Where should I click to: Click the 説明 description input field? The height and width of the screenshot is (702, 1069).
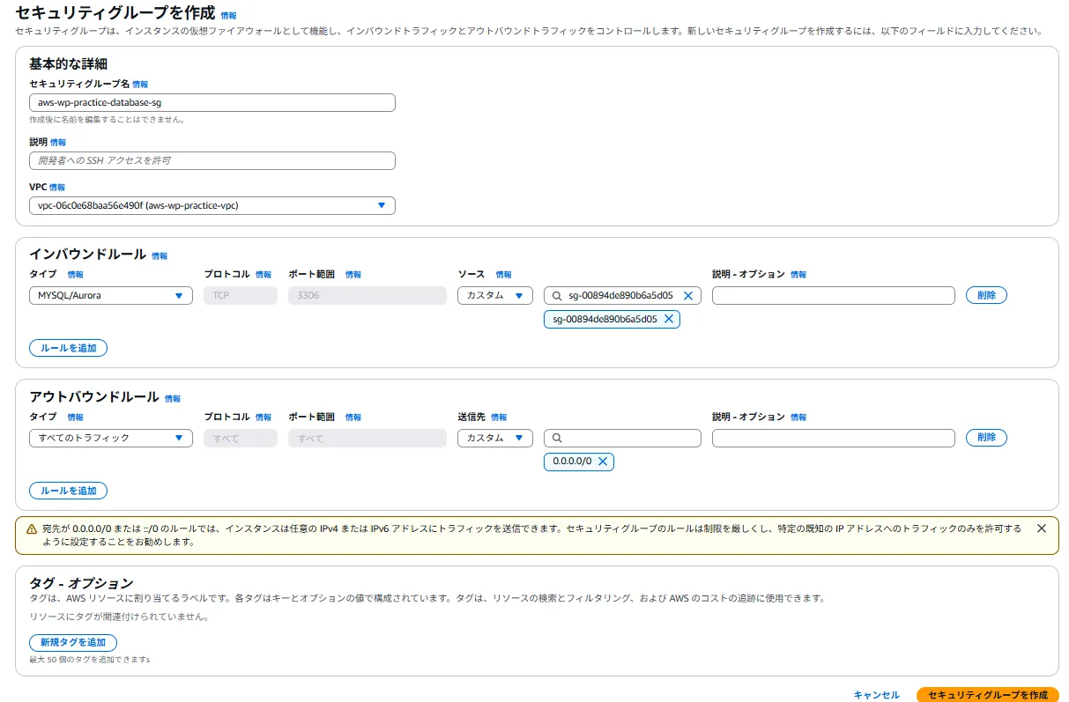pyautogui.click(x=212, y=160)
